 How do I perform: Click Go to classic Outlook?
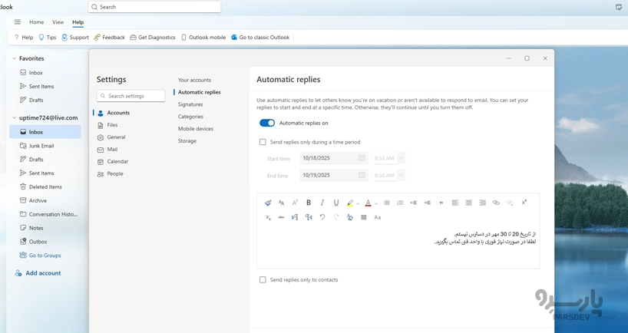click(259, 37)
